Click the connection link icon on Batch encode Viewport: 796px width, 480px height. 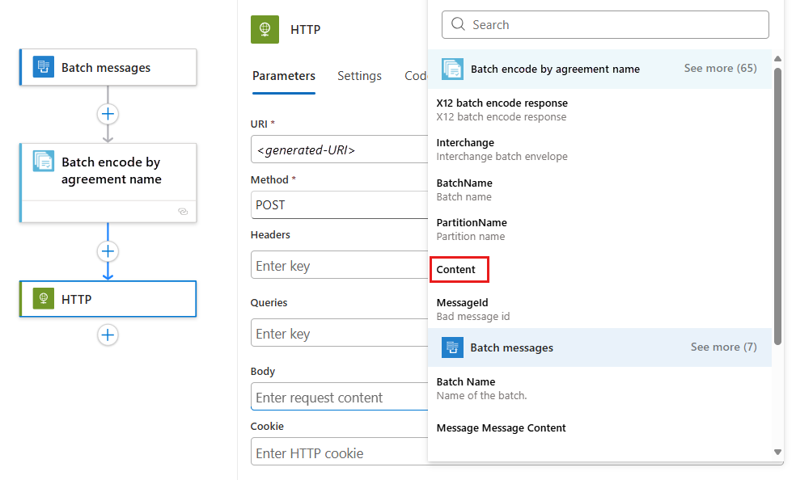pyautogui.click(x=183, y=212)
